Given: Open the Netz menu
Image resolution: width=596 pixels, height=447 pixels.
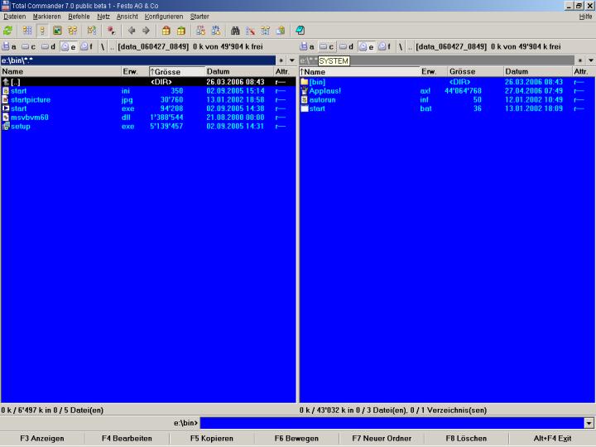Looking at the screenshot, I should (x=103, y=17).
